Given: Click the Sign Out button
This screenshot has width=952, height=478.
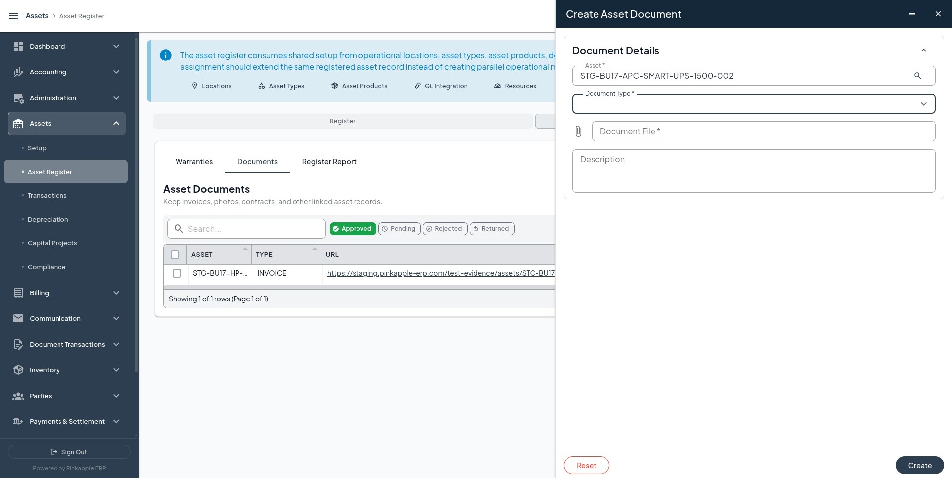Looking at the screenshot, I should pyautogui.click(x=69, y=452).
